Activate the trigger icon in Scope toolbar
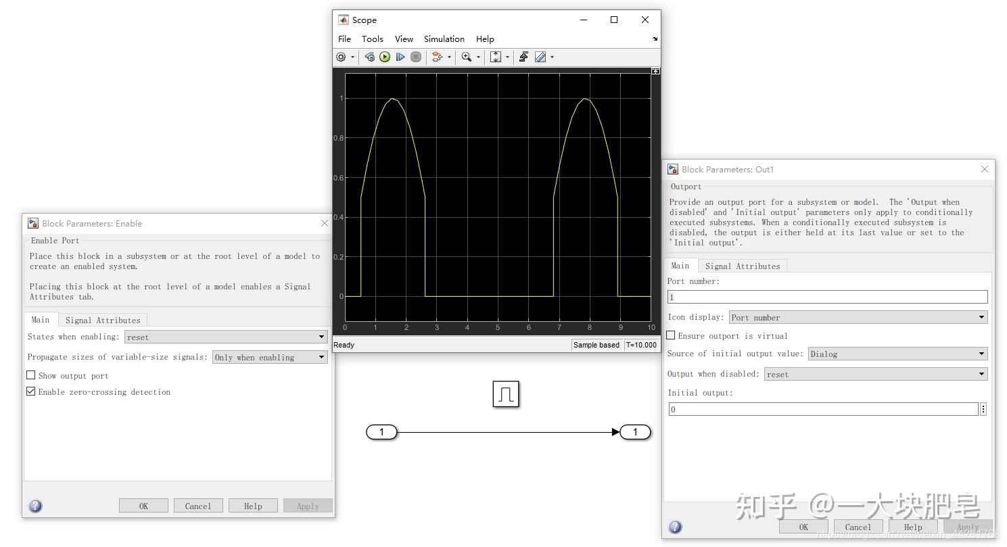Viewport: 1007px width, 547px height. (x=523, y=57)
